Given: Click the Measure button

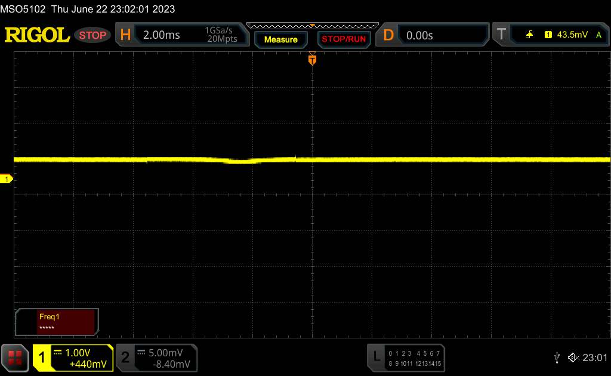Looking at the screenshot, I should coord(280,40).
